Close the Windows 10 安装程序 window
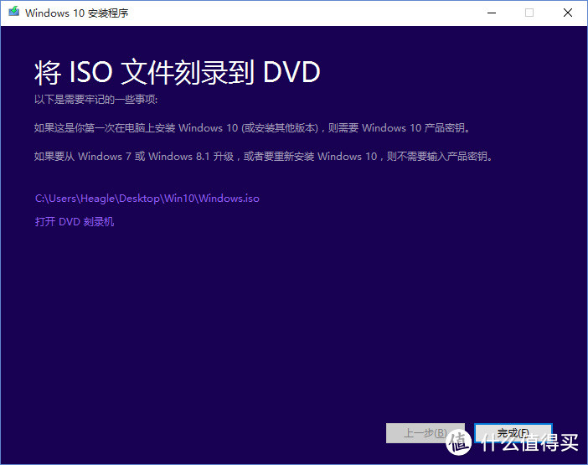This screenshot has height=465, width=588. 568,13
